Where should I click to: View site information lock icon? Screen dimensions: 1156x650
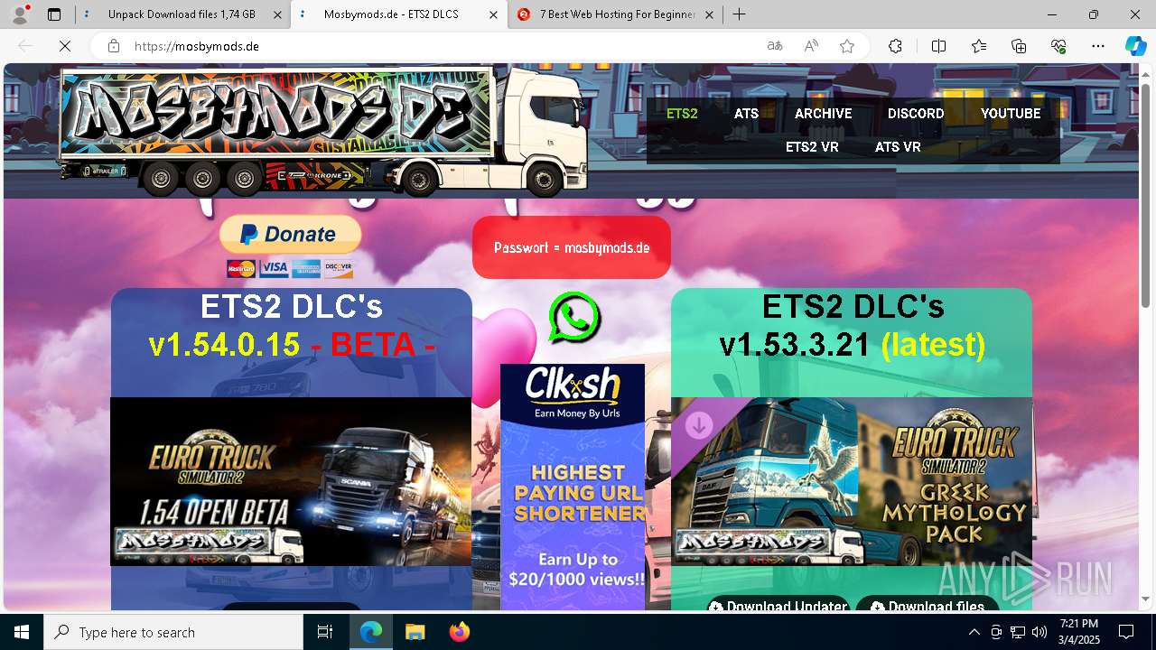pos(114,46)
